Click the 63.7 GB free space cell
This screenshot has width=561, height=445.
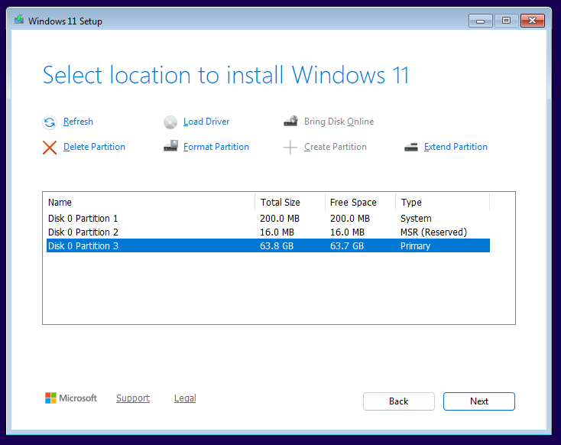coord(347,246)
